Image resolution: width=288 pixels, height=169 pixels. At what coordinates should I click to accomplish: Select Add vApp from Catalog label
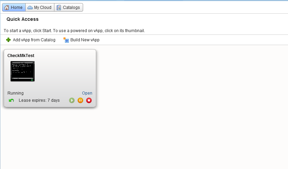tap(34, 40)
